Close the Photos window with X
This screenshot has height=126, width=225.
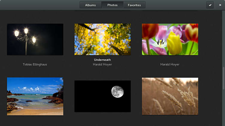coord(220,5)
